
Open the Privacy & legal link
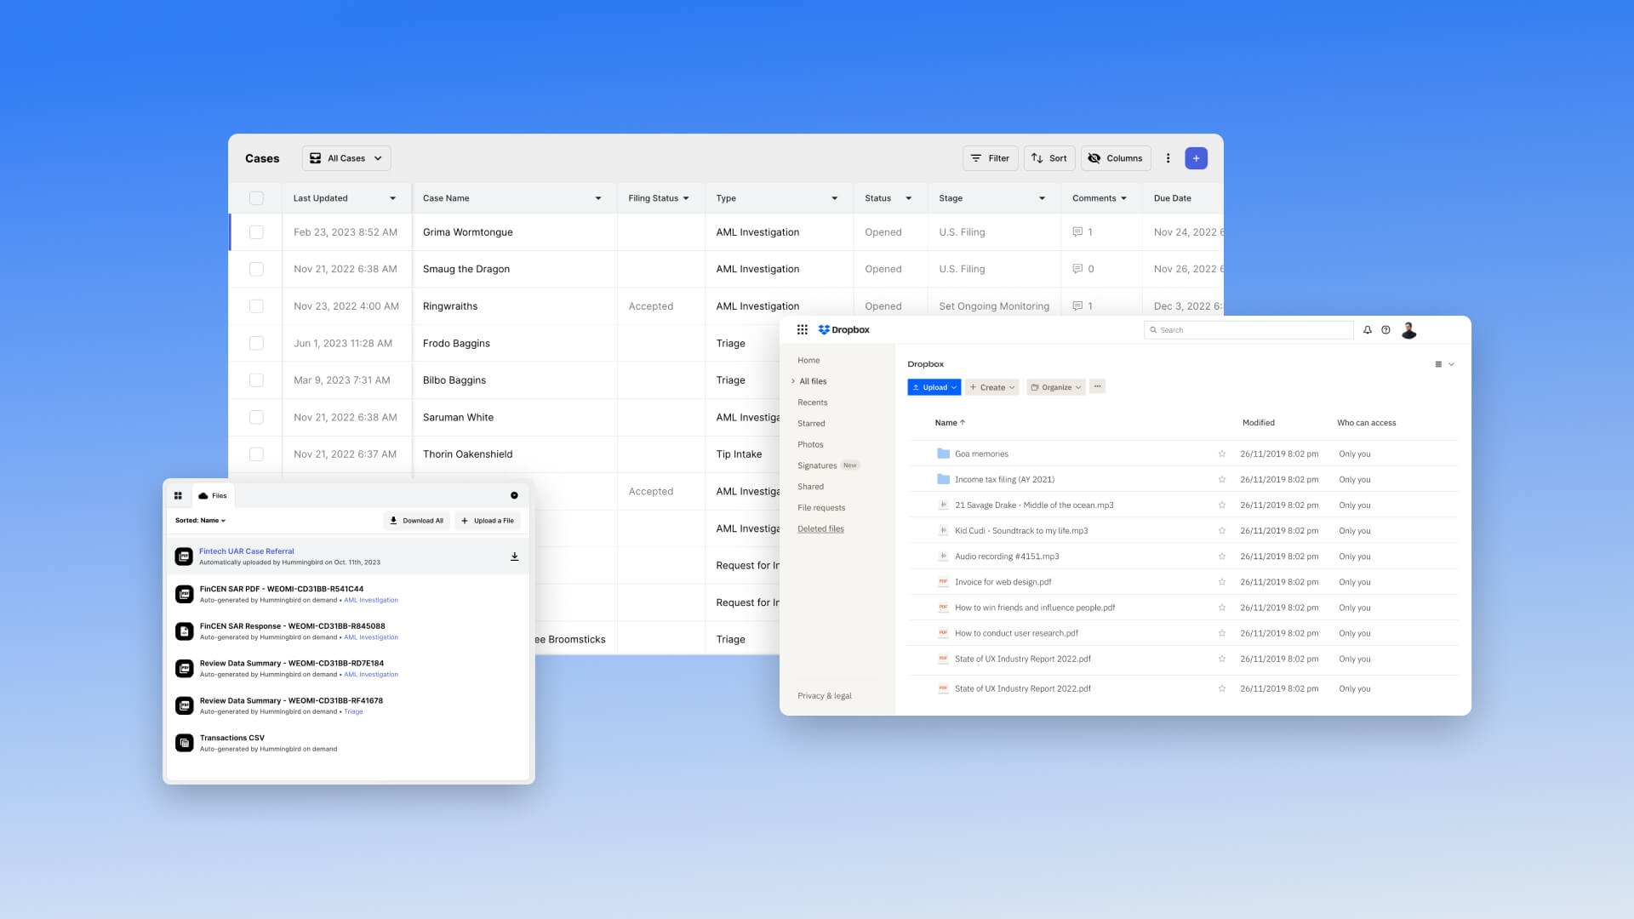click(x=824, y=696)
